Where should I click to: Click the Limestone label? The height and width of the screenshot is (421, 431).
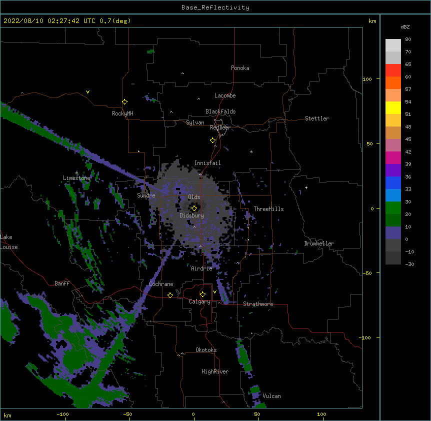[76, 178]
